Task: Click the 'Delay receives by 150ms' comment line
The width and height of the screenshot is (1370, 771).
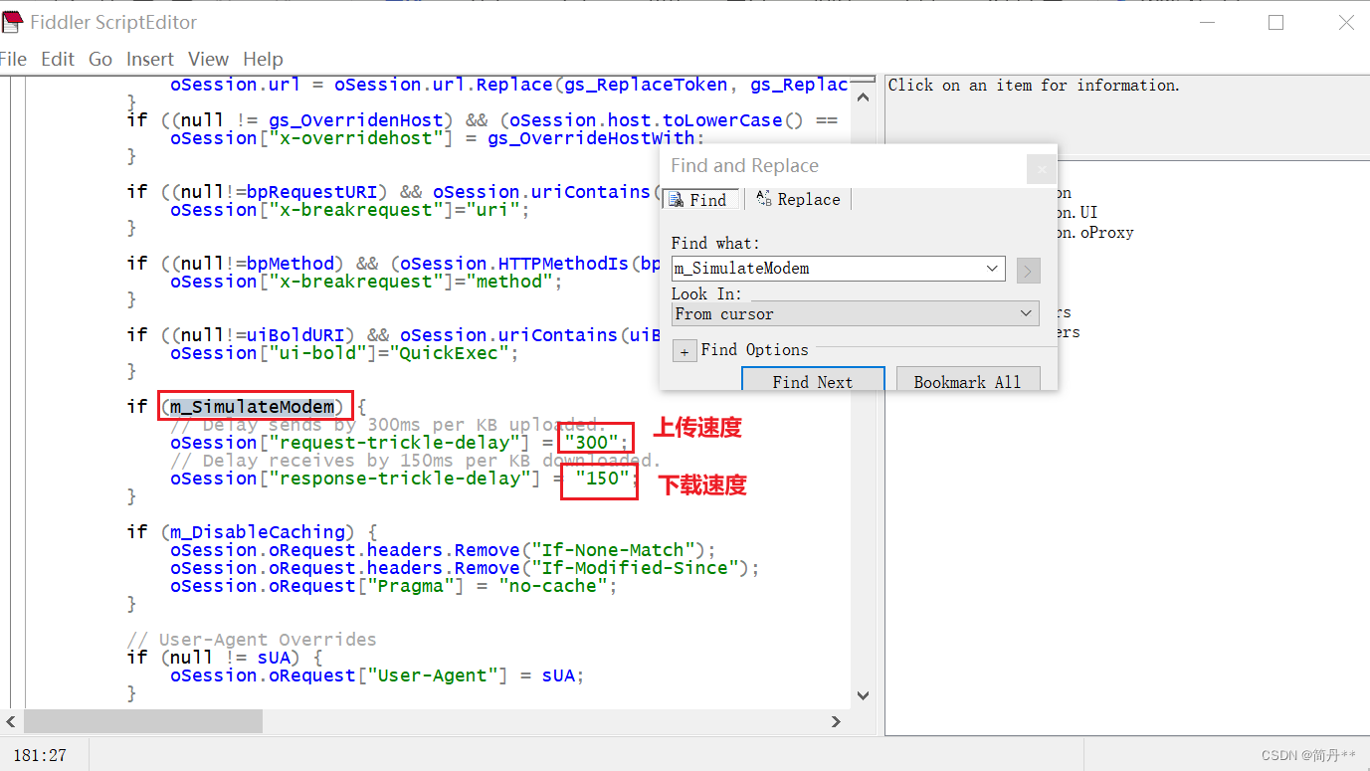Action: (415, 461)
